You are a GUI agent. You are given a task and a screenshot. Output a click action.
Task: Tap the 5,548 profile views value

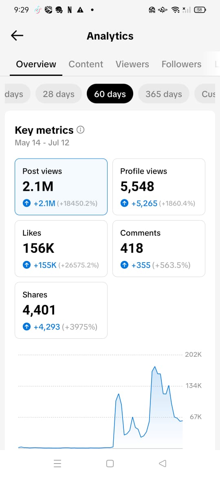pyautogui.click(x=137, y=187)
